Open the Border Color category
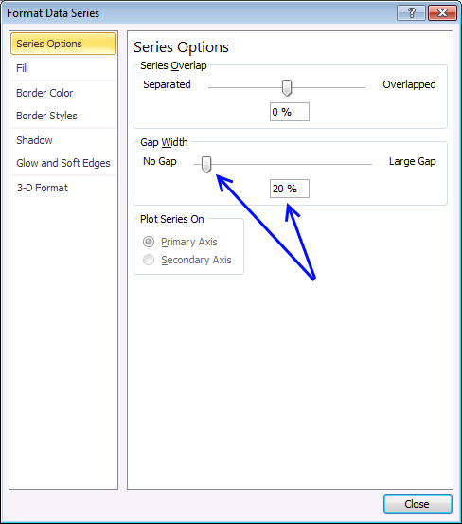 (63, 93)
